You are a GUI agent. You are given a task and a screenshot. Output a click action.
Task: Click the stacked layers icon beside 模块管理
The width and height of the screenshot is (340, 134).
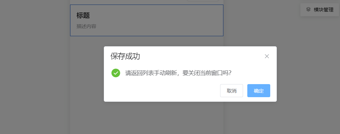coord(308,9)
